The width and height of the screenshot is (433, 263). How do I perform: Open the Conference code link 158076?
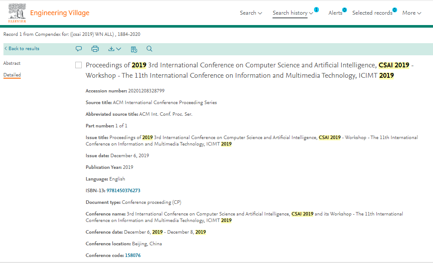pos(133,255)
